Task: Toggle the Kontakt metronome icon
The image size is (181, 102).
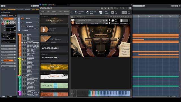Action: click(x=113, y=12)
